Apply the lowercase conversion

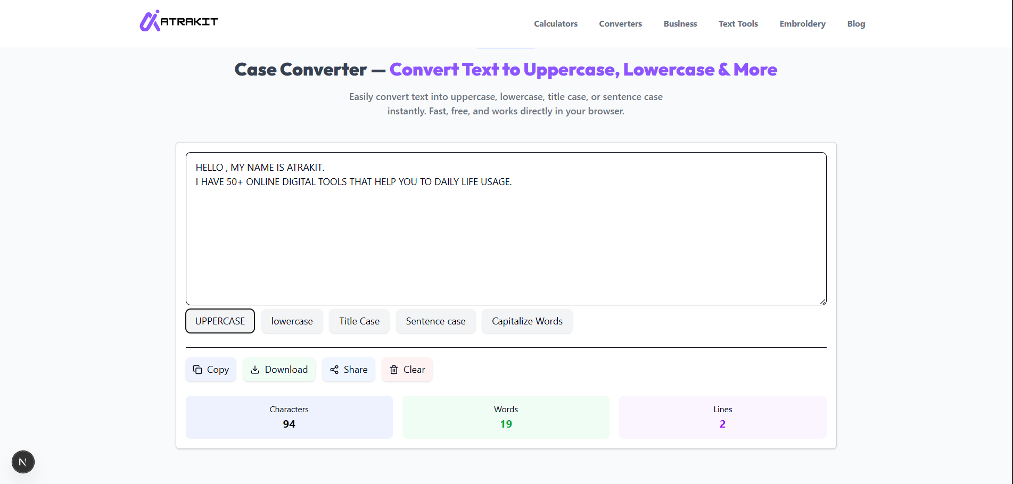coord(292,321)
